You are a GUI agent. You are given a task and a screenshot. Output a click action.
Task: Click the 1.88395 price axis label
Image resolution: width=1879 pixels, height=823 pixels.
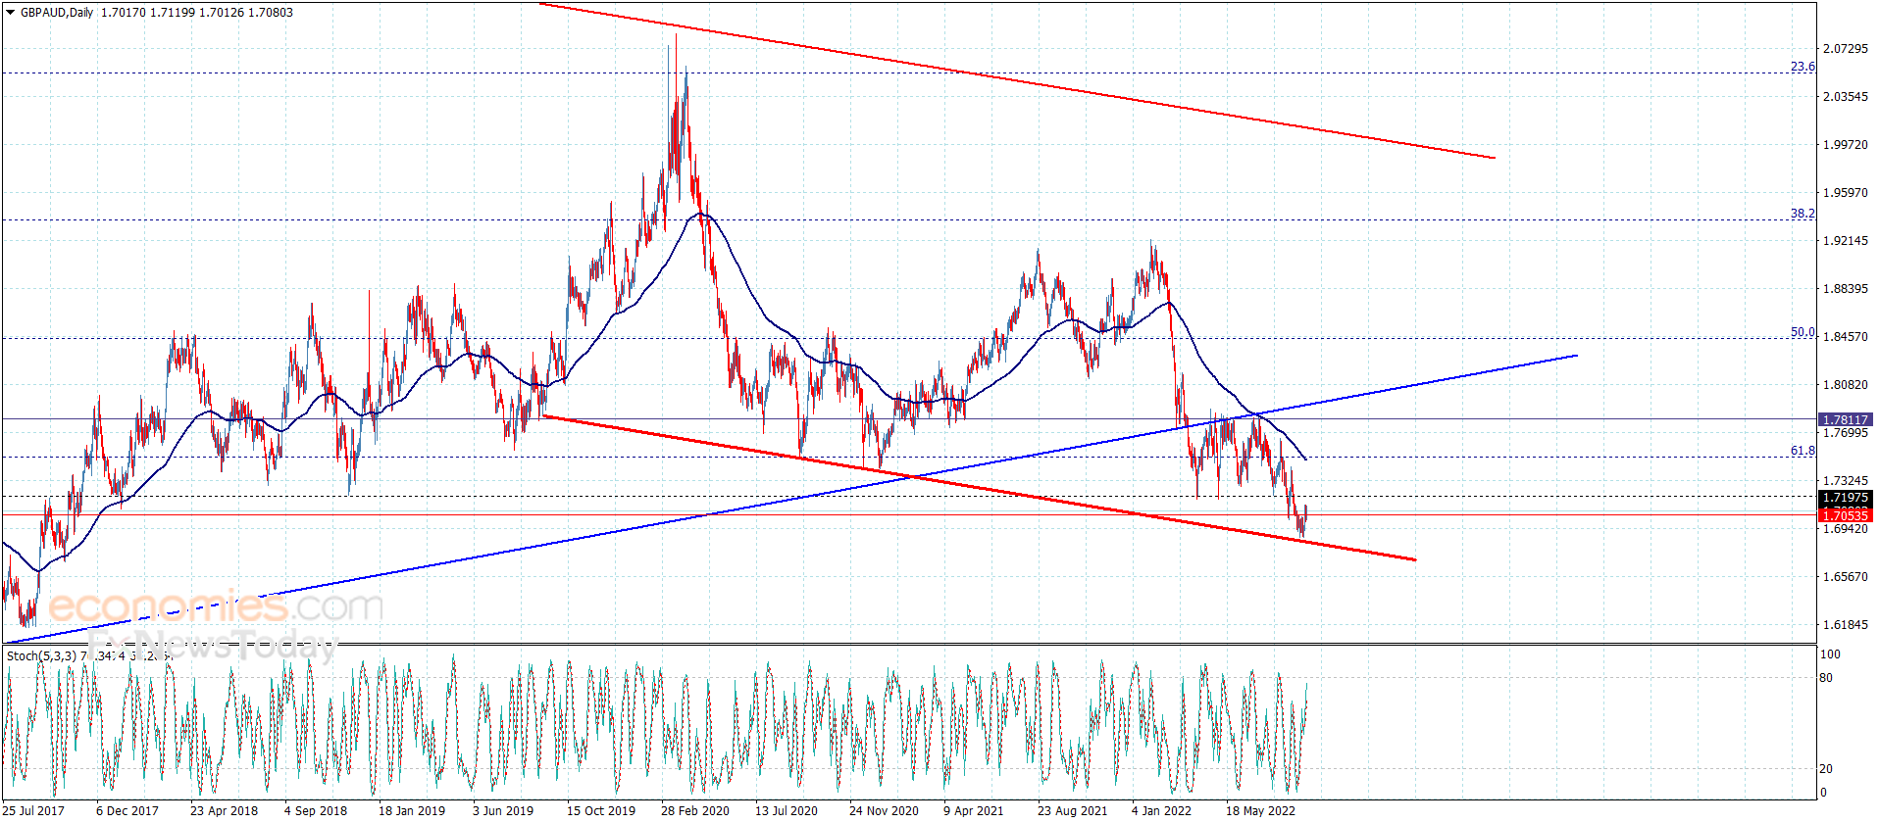pos(1845,288)
